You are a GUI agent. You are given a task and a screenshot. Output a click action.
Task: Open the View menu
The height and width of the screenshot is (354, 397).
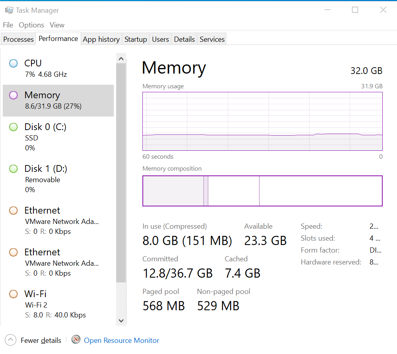click(x=57, y=25)
